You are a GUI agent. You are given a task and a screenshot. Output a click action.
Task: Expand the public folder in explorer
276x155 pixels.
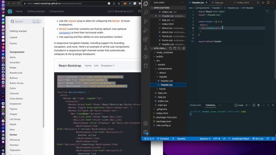(x=159, y=56)
